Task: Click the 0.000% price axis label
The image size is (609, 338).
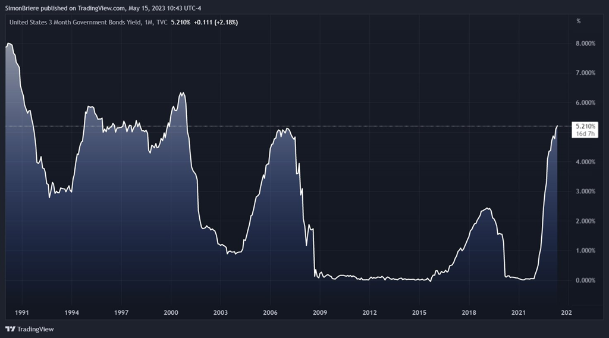Action: pos(585,280)
